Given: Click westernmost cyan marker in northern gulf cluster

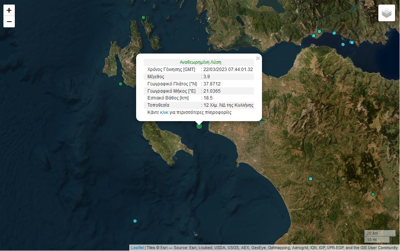Looking at the screenshot, I should click(314, 36).
